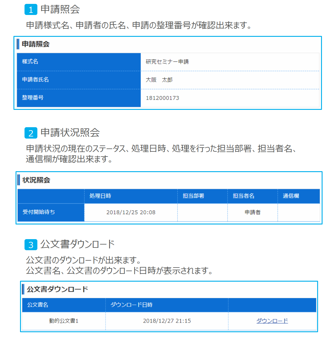Click the 通信欄 column header
This screenshot has height=337, width=336.
point(299,196)
